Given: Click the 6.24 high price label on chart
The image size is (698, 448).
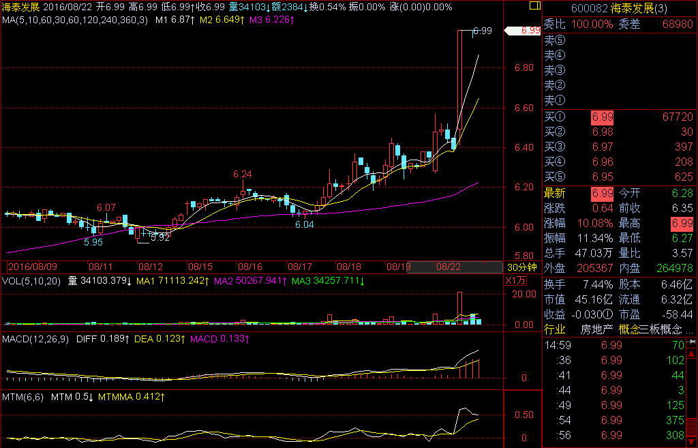Looking at the screenshot, I should pos(242,174).
